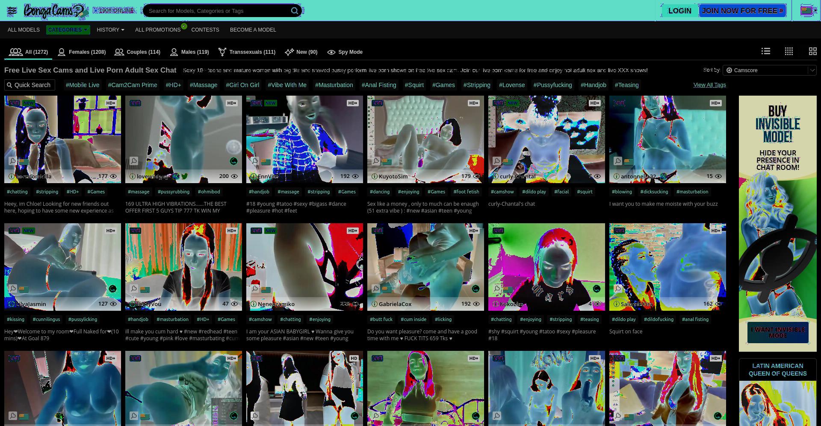The width and height of the screenshot is (821, 426).
Task: Click viewers eye icon showing 192 on EnnVice
Action: click(x=355, y=176)
